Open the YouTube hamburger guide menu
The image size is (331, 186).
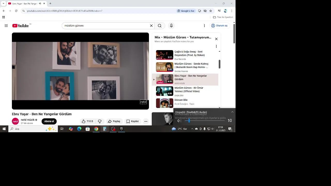pyautogui.click(x=6, y=26)
